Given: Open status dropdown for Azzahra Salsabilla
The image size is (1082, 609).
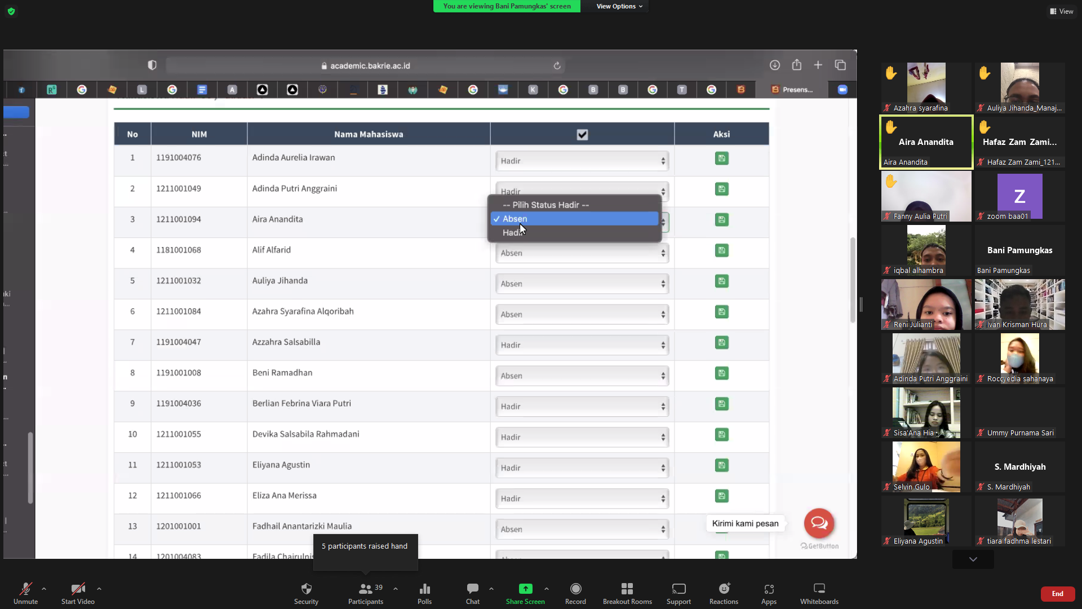Looking at the screenshot, I should point(582,345).
